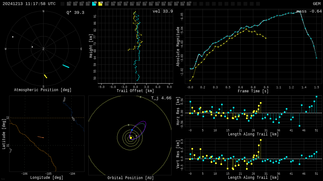Click the mass -0.64 readout

click(x=309, y=11)
